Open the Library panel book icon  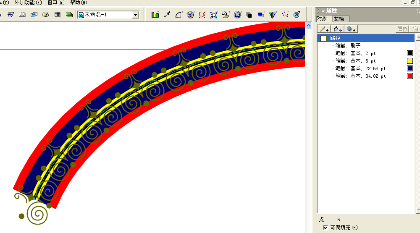(x=22, y=14)
